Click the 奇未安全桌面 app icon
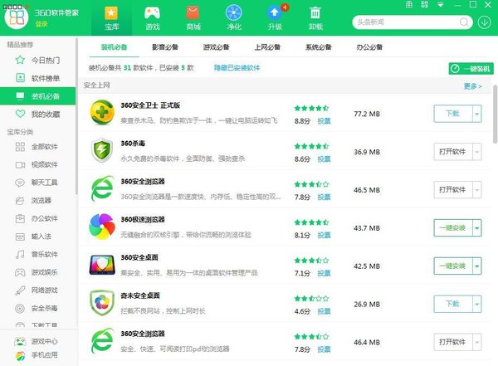 (x=101, y=303)
